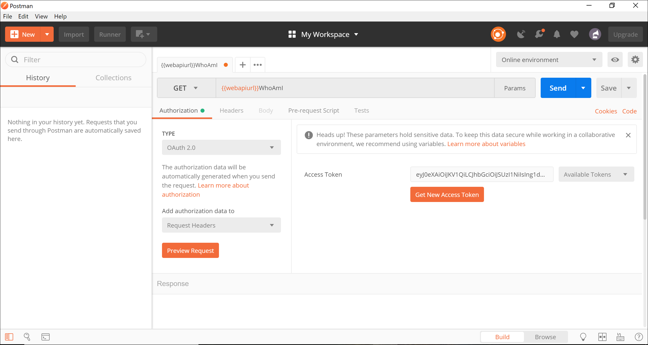Switch to the Headers tab
The height and width of the screenshot is (345, 648).
point(231,111)
